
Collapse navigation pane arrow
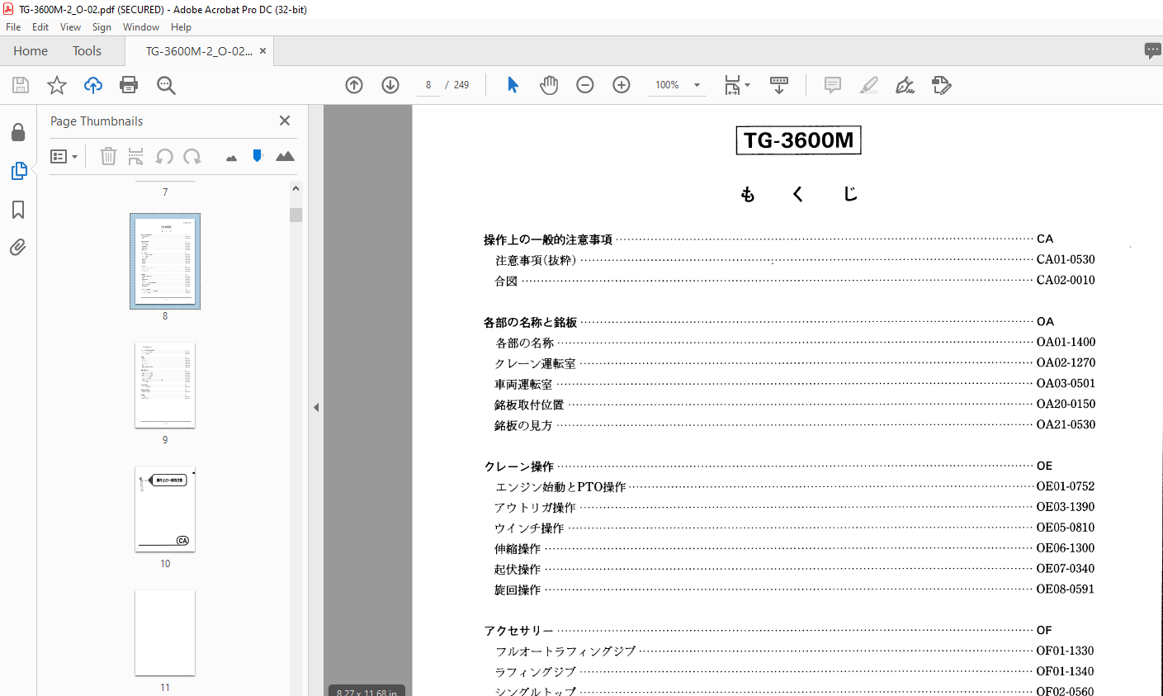pyautogui.click(x=315, y=407)
